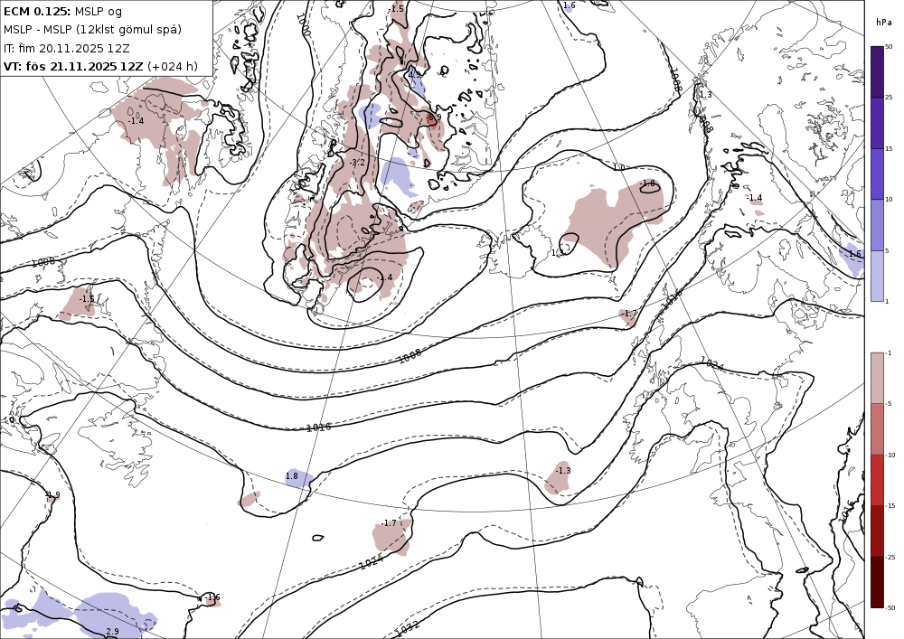Click the pale pink -1 to -5 legend segment
This screenshot has height=639, width=904.
tap(877, 378)
